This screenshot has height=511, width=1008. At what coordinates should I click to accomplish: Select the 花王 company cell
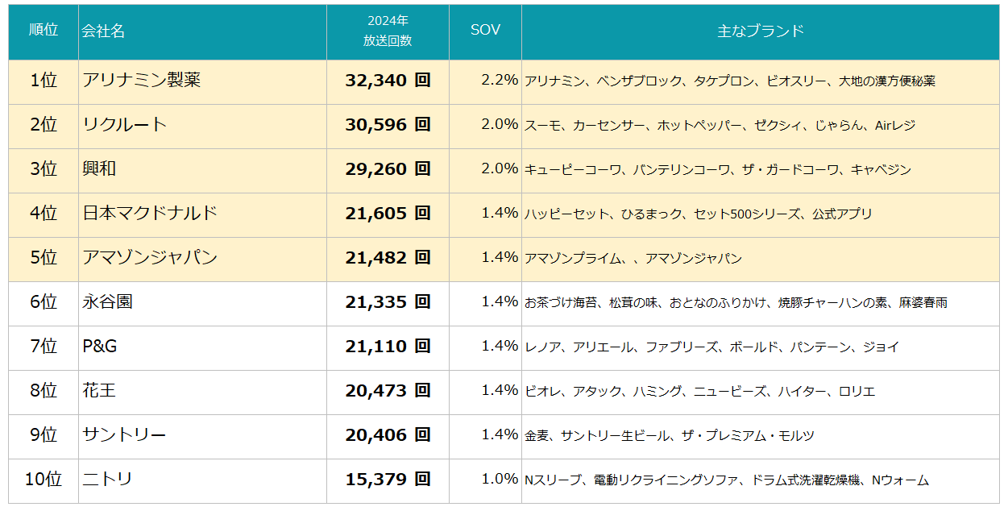99,390
